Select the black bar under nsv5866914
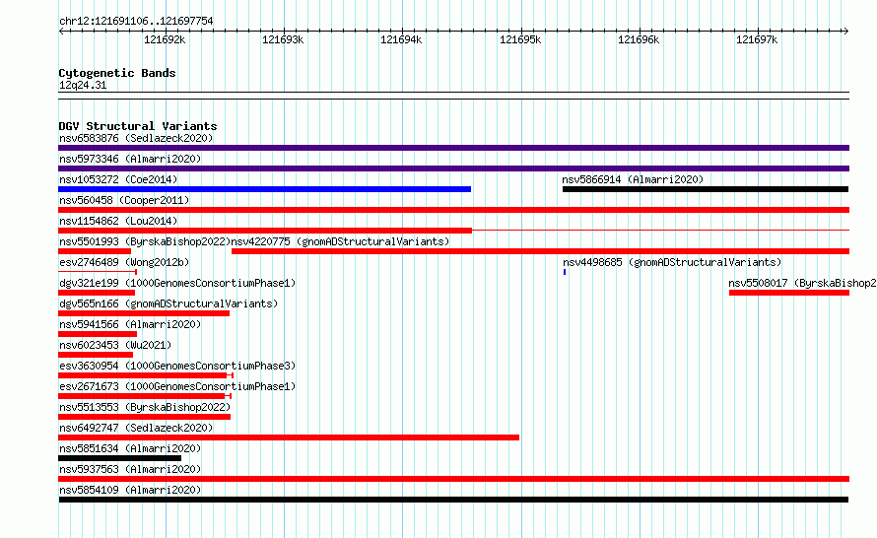The width and height of the screenshot is (877, 538). click(x=706, y=189)
